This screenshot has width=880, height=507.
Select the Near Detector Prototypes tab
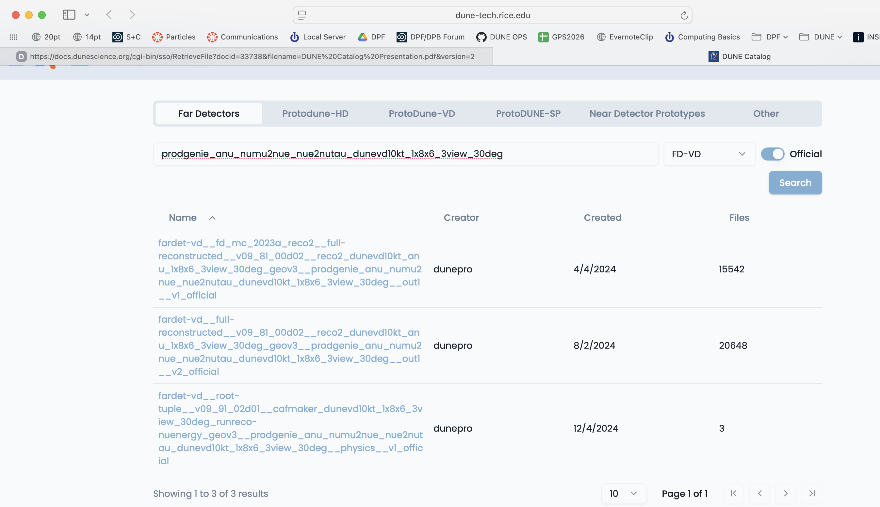point(646,113)
